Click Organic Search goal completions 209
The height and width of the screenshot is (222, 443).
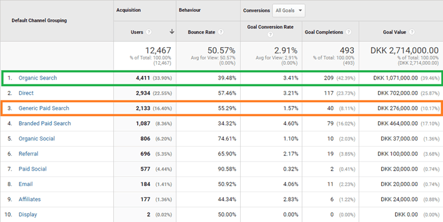[328, 78]
